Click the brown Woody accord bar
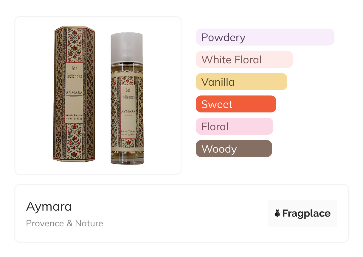This screenshot has width=363, height=257. point(234,149)
